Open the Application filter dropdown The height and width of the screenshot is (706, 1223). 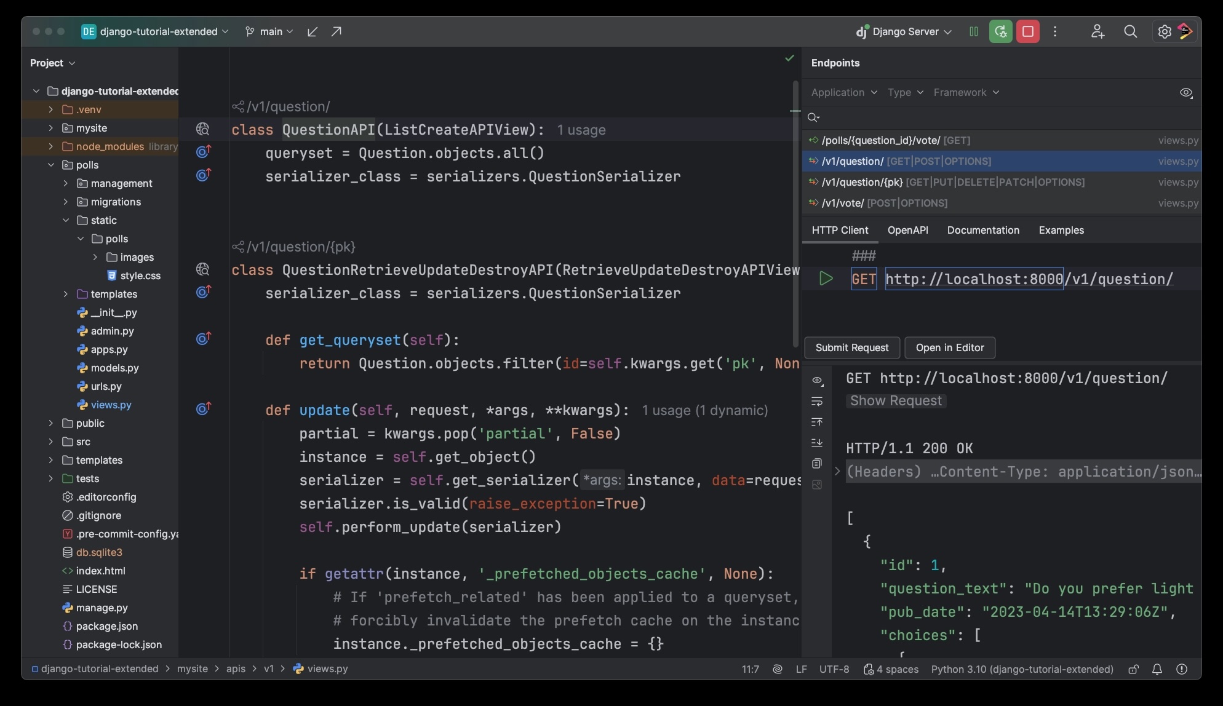[843, 92]
